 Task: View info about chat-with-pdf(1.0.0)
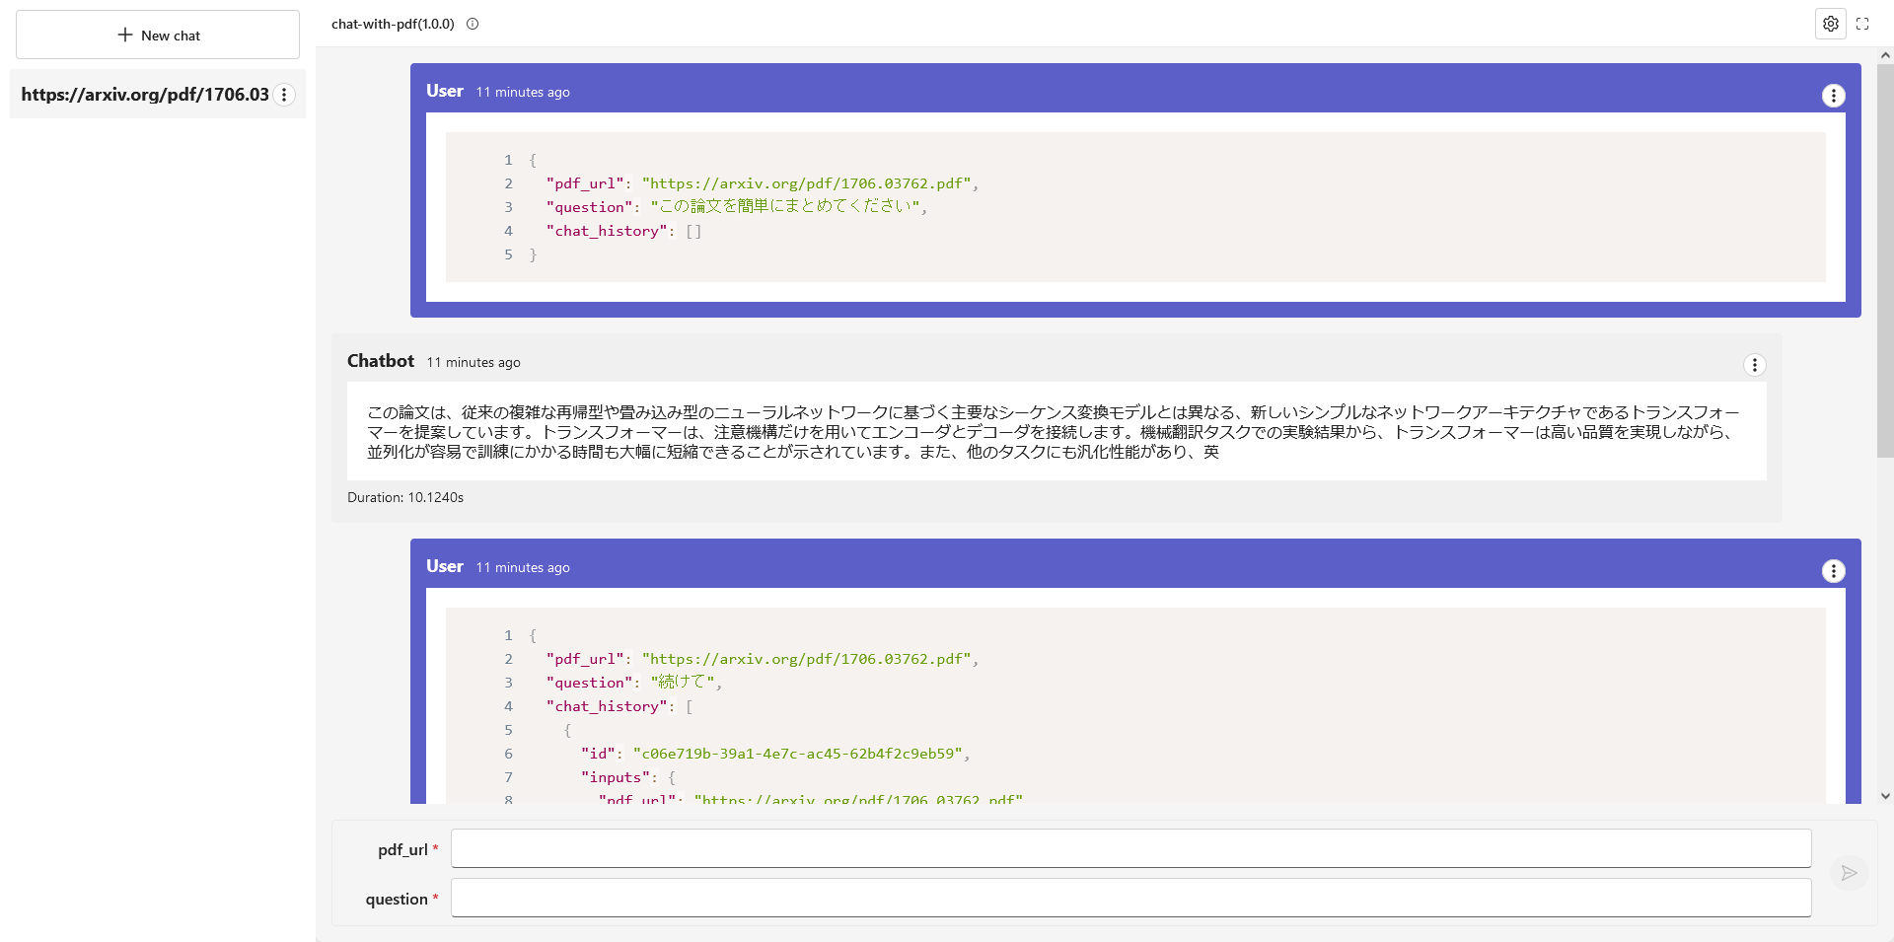472,25
